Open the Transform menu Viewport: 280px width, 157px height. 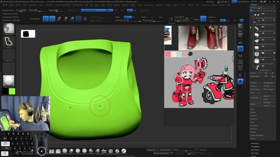(x=205, y=5)
